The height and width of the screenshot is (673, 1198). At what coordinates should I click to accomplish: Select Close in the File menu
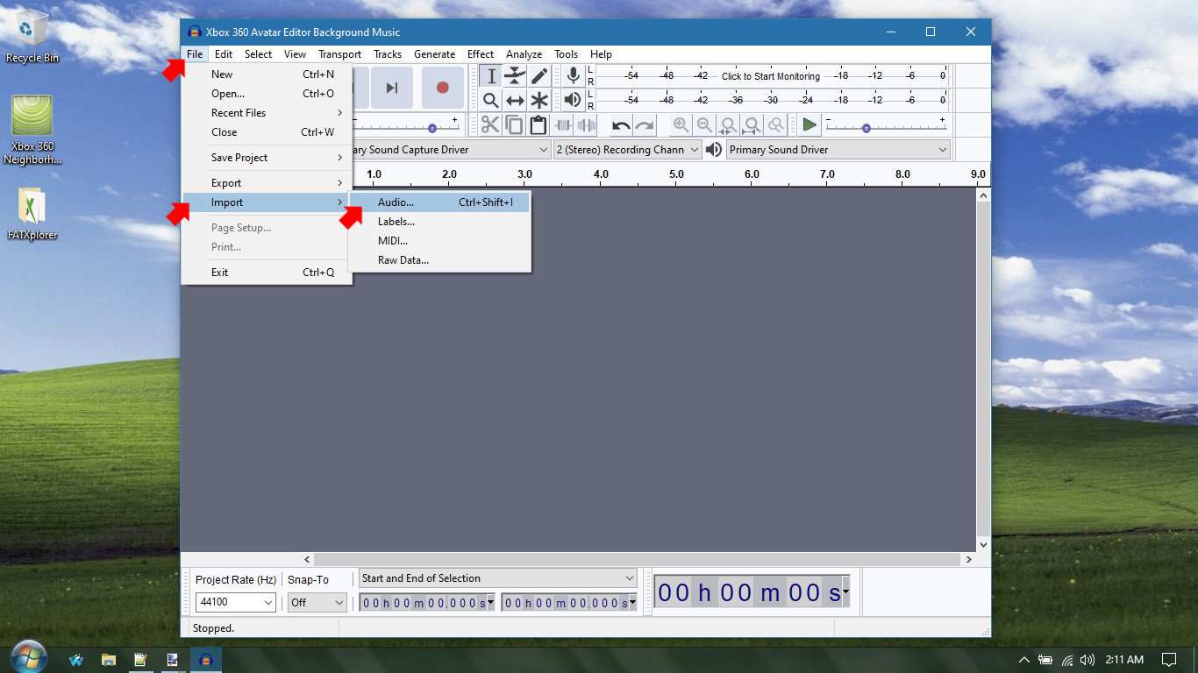pos(267,132)
